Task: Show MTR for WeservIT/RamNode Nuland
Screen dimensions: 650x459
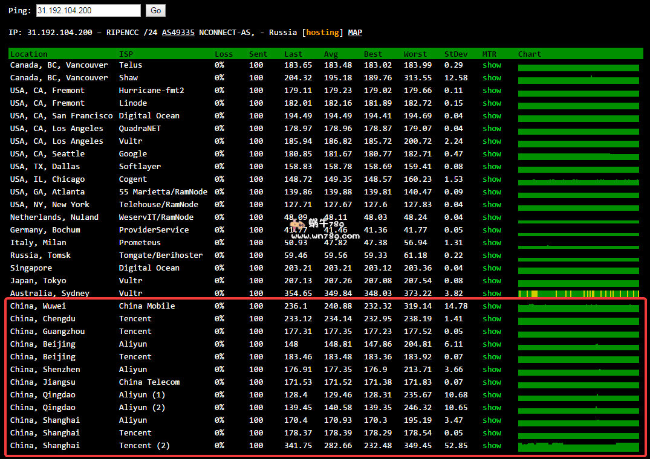Action: coord(492,217)
